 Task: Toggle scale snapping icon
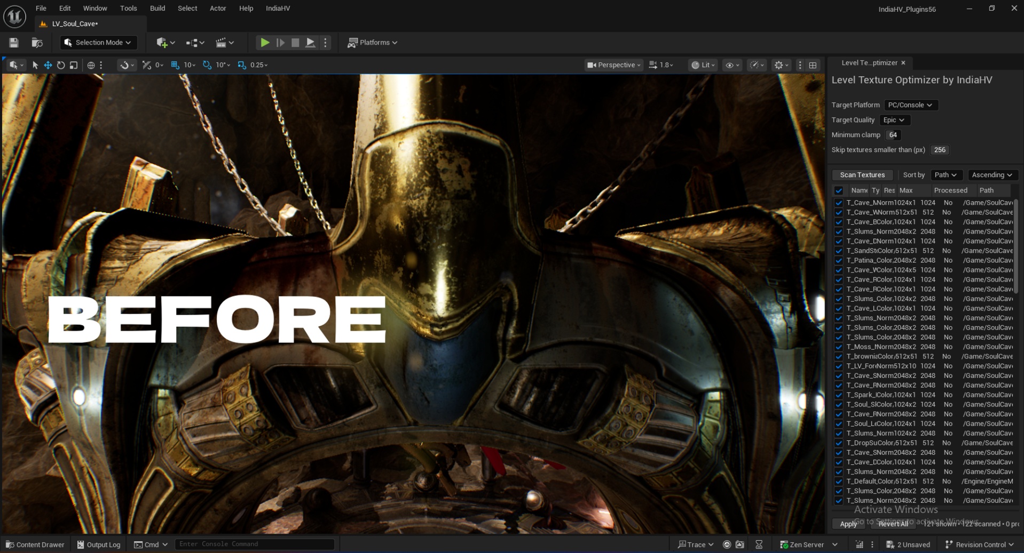[x=242, y=65]
